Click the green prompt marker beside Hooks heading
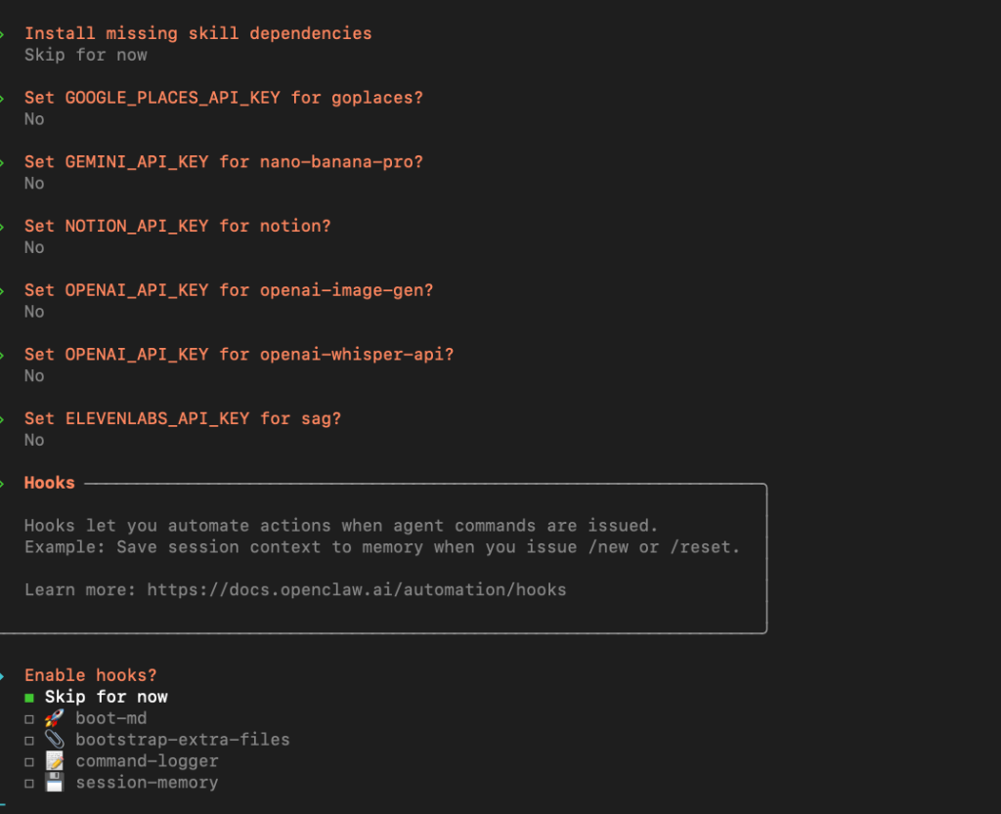 [x=3, y=483]
